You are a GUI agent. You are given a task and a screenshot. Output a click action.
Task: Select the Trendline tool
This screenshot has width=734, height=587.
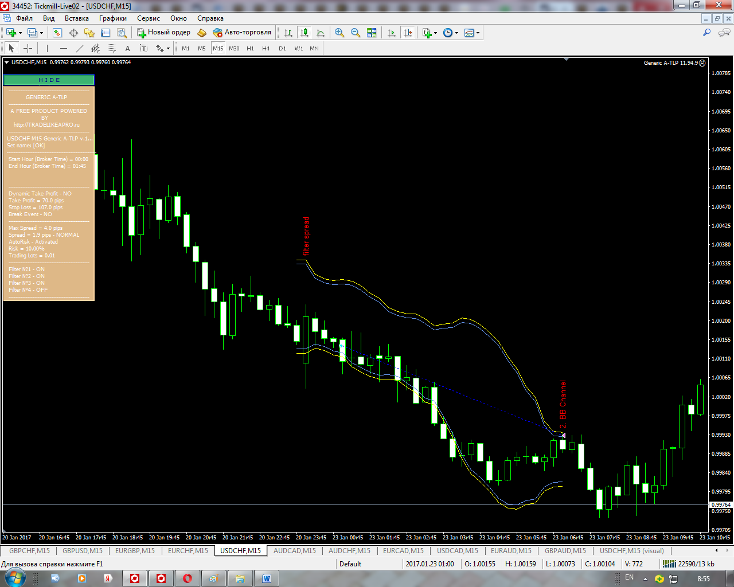pyautogui.click(x=79, y=48)
